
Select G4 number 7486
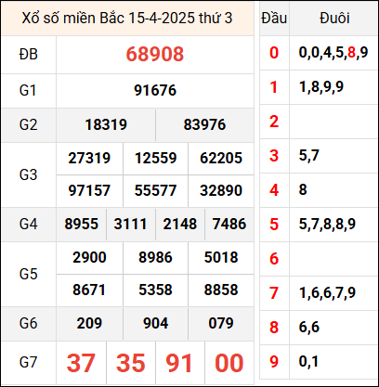(x=229, y=224)
